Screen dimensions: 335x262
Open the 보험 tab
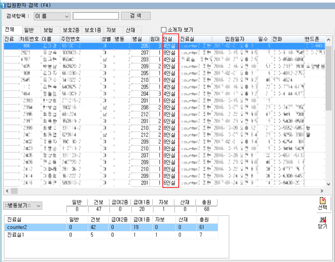(x=48, y=30)
